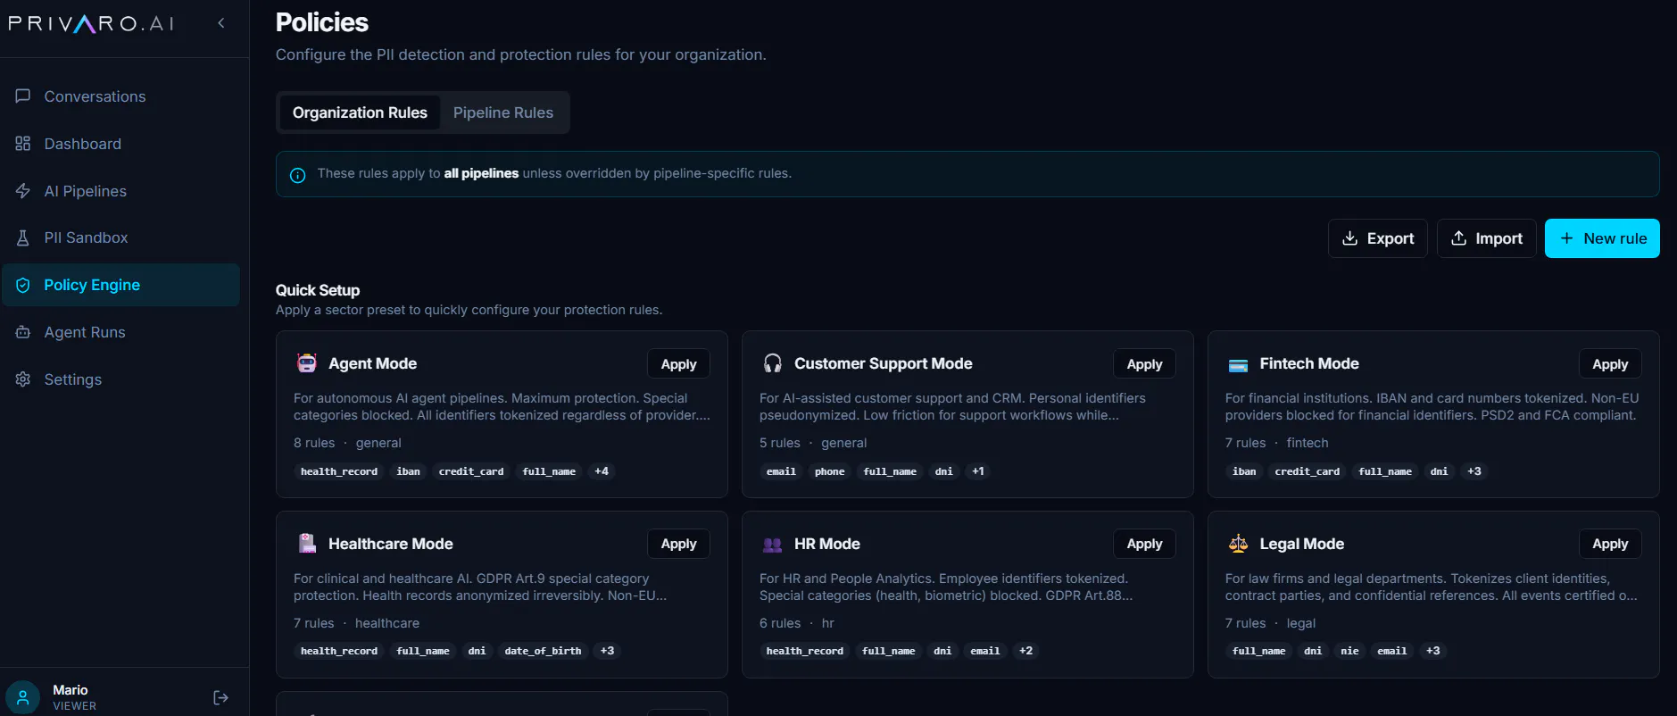Click the Customer Support headset icon
This screenshot has width=1677, height=716.
[x=773, y=363]
